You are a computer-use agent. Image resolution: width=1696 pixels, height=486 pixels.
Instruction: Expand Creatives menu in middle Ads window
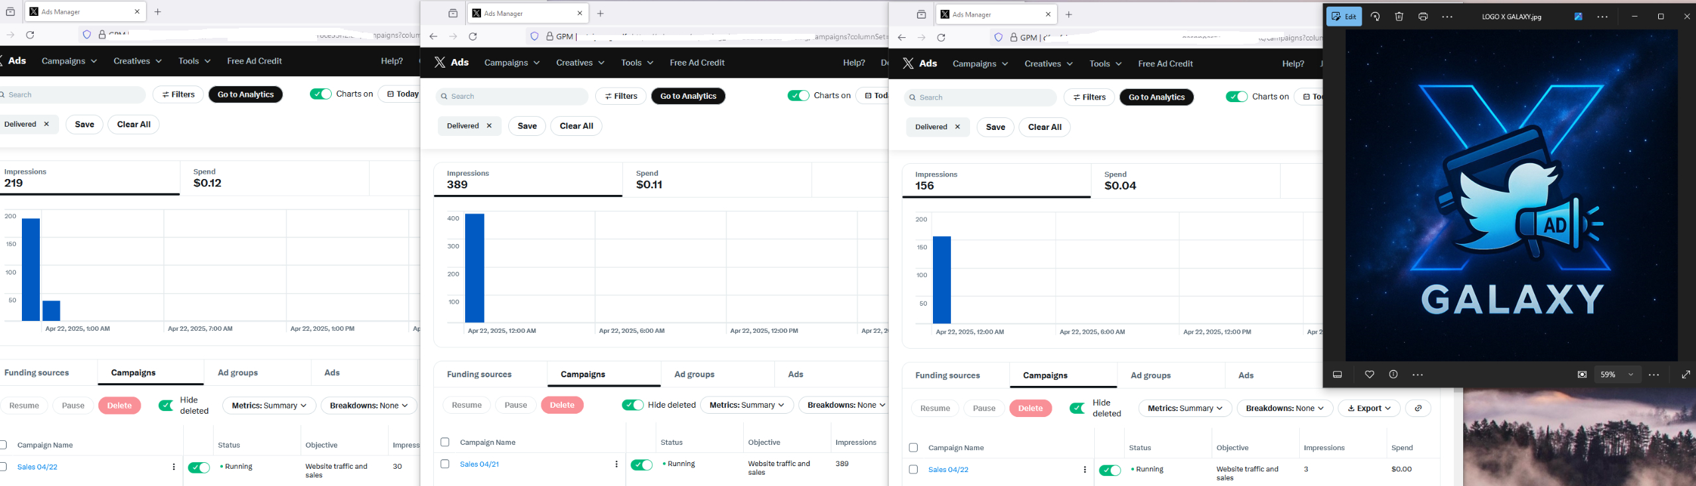tap(580, 62)
